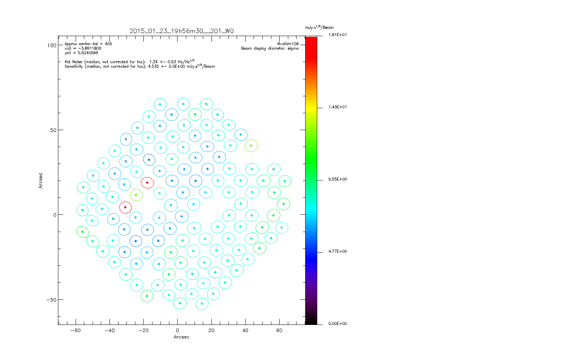This screenshot has width=578, height=361.
Task: Click the Kid Noise median annotation line
Action: click(129, 62)
